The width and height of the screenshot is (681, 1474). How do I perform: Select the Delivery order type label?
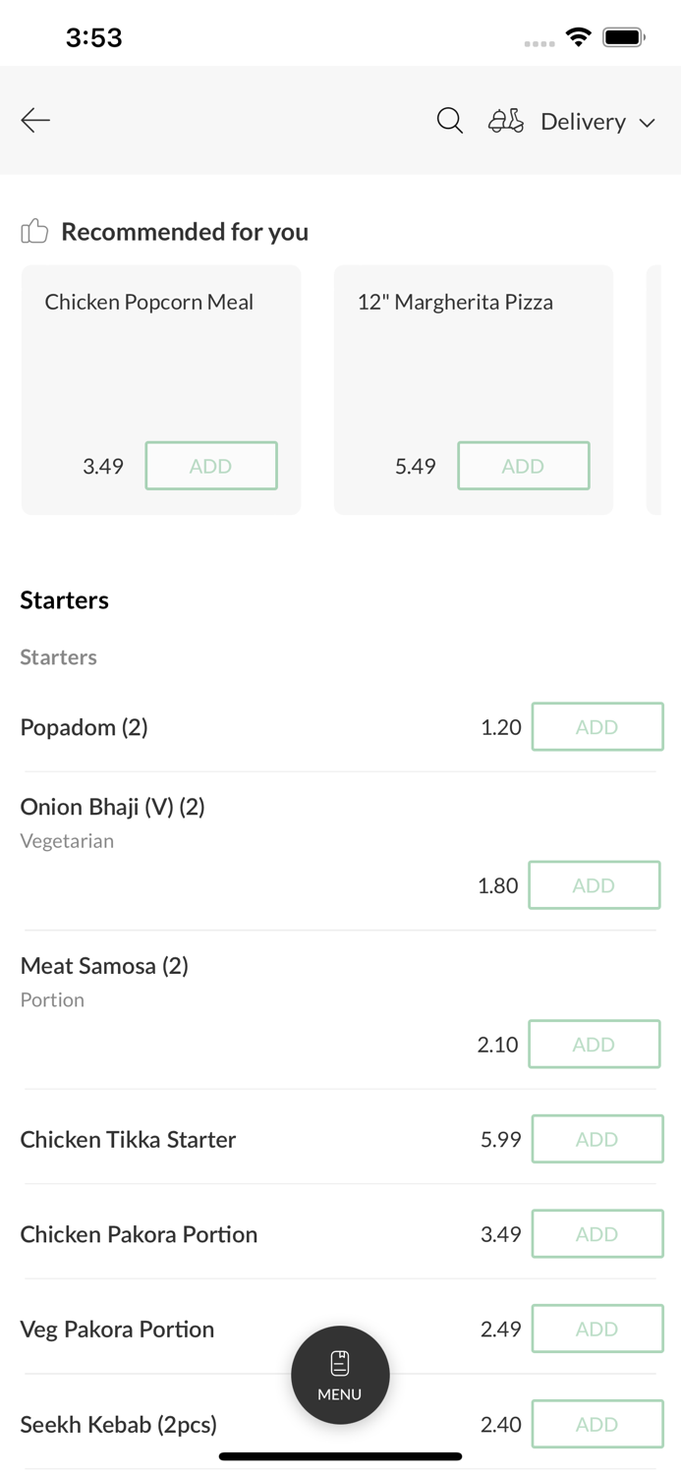click(x=583, y=121)
